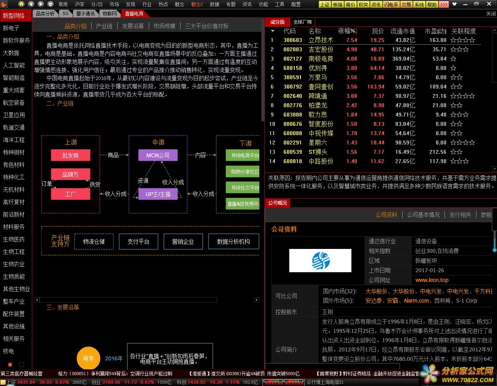
Task: Click the empty square icon at sidebar bottom
Action: (22, 365)
